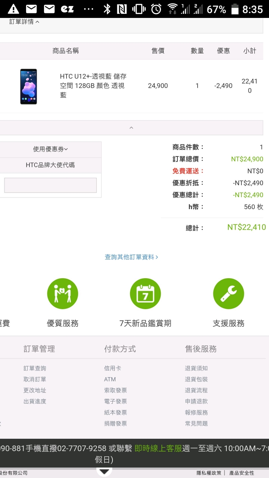Open the 紙本發票 paper invoice link
269x478 pixels.
115,413
